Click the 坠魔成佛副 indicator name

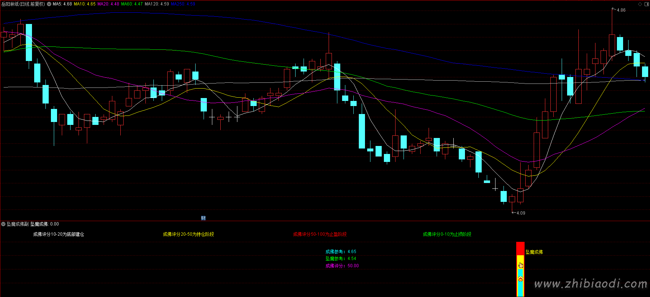click(17, 224)
